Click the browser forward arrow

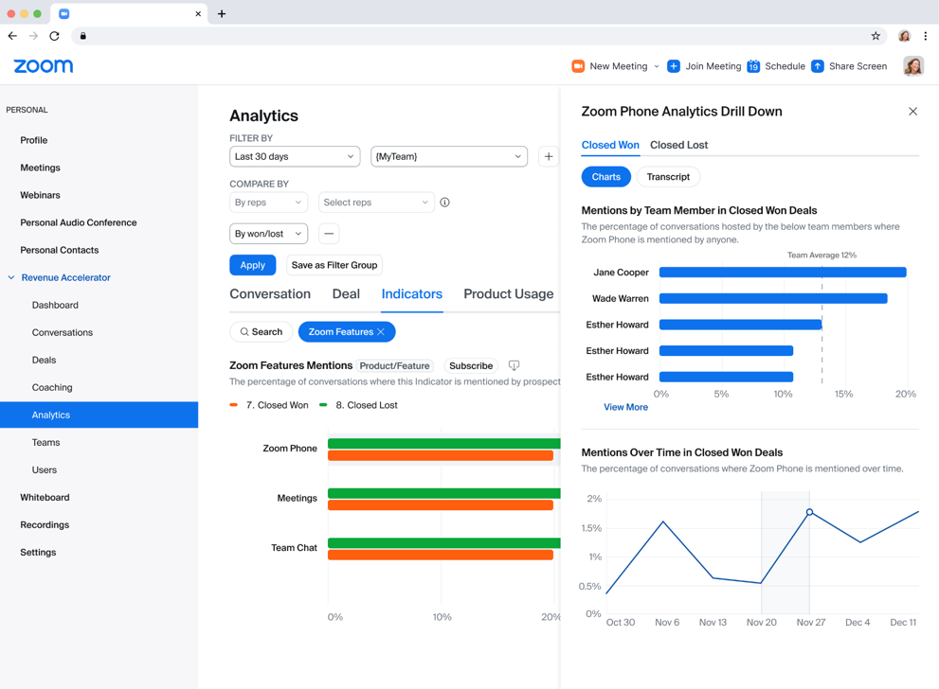click(33, 36)
